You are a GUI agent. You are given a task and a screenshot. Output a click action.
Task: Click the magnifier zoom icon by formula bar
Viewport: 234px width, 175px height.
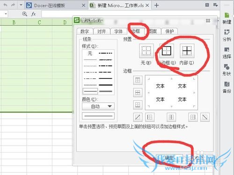(24, 14)
